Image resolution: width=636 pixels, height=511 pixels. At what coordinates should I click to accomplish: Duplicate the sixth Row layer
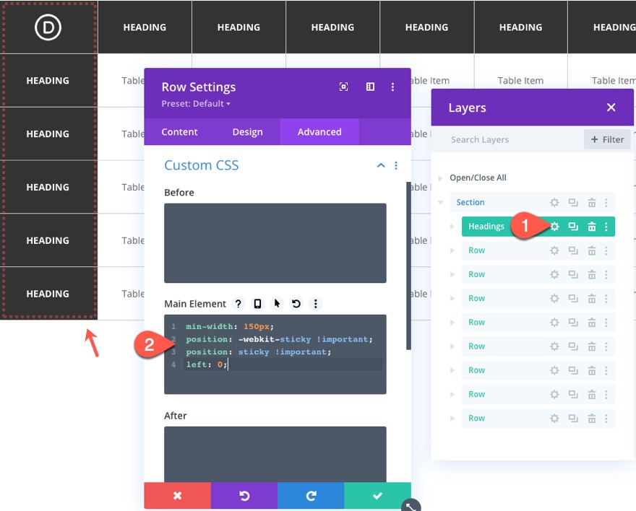click(x=573, y=370)
